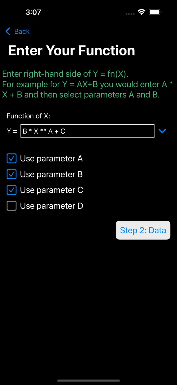Tap the checkmark icon inside parameter C checkbox
Image resolution: width=177 pixels, height=385 pixels.
pos(11,190)
